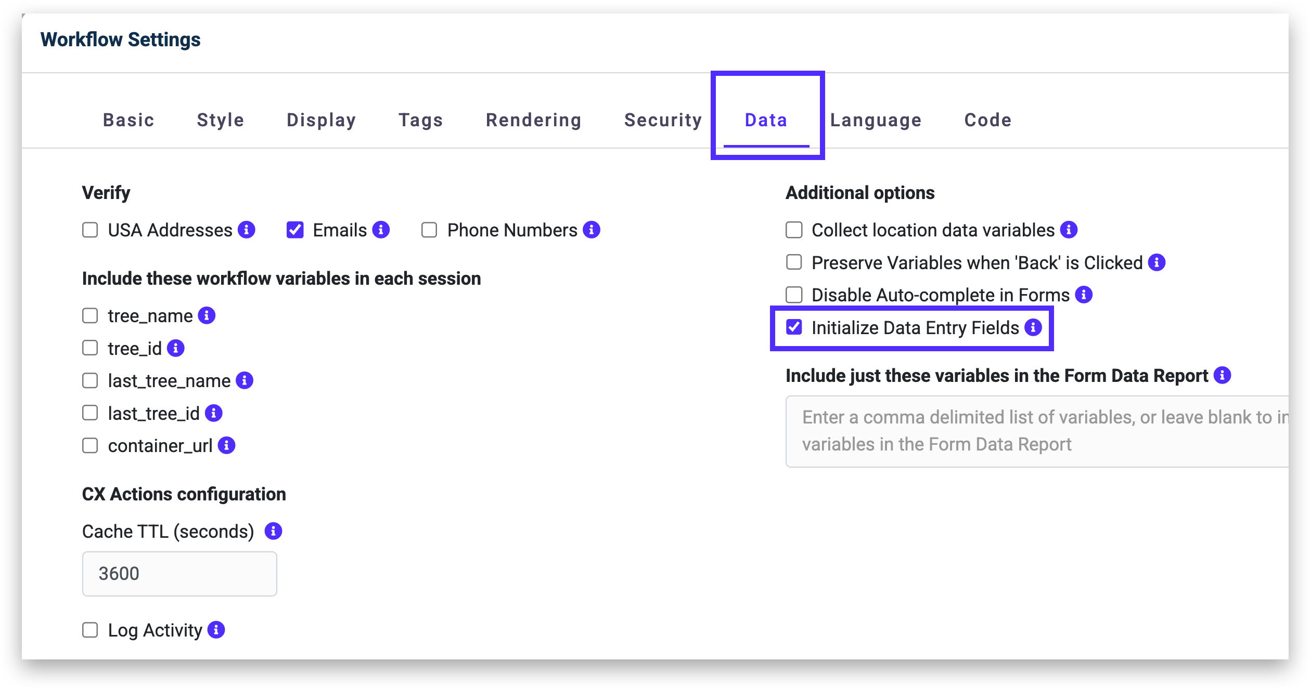
Task: Open the Rendering tab
Action: click(533, 120)
